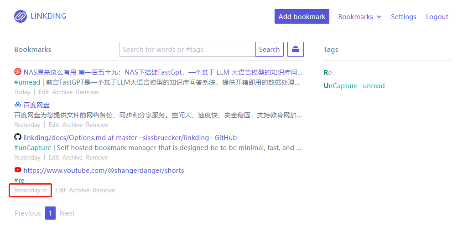The image size is (473, 236).
Task: Click the Linkding logo icon
Action: [21, 16]
